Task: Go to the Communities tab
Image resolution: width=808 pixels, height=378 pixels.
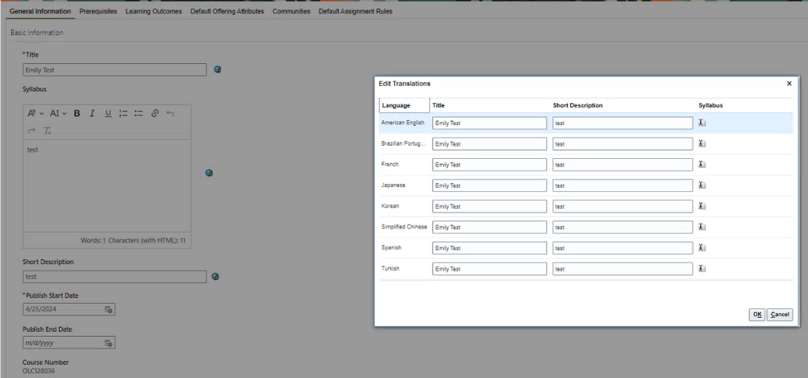Action: (x=291, y=11)
